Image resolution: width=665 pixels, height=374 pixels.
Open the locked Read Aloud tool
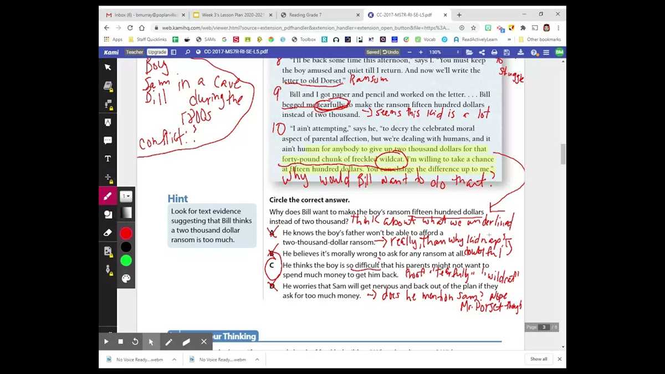108,104
